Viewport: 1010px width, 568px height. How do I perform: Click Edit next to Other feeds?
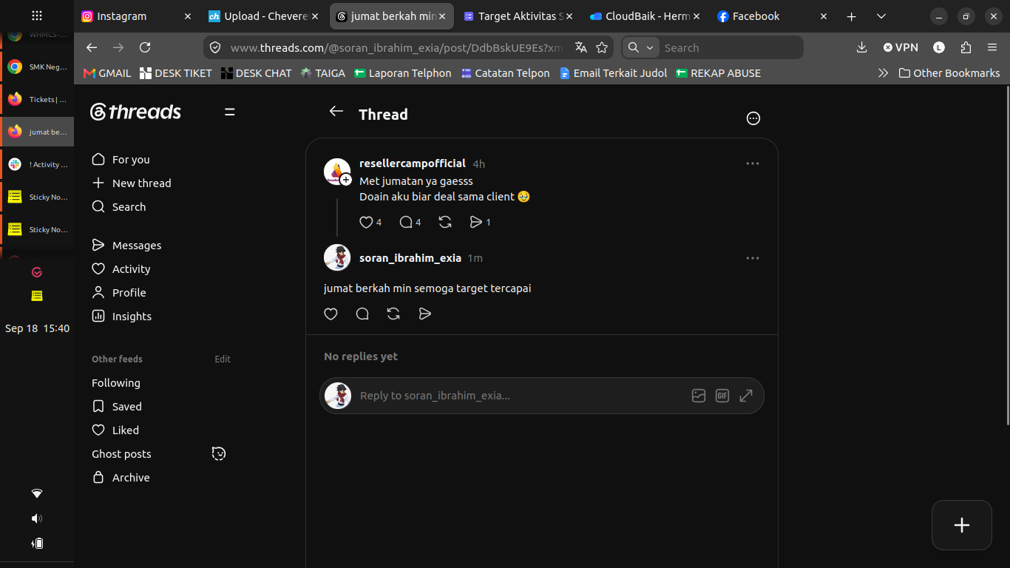click(x=223, y=359)
